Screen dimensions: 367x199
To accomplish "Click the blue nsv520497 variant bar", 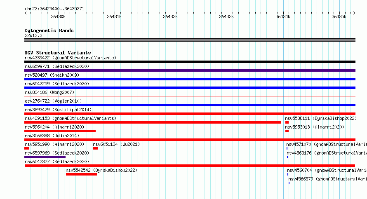I will (x=190, y=79).
